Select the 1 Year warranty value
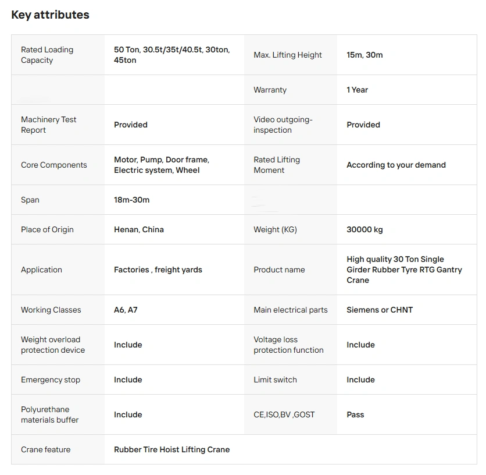Image resolution: width=486 pixels, height=475 pixels. tap(357, 90)
